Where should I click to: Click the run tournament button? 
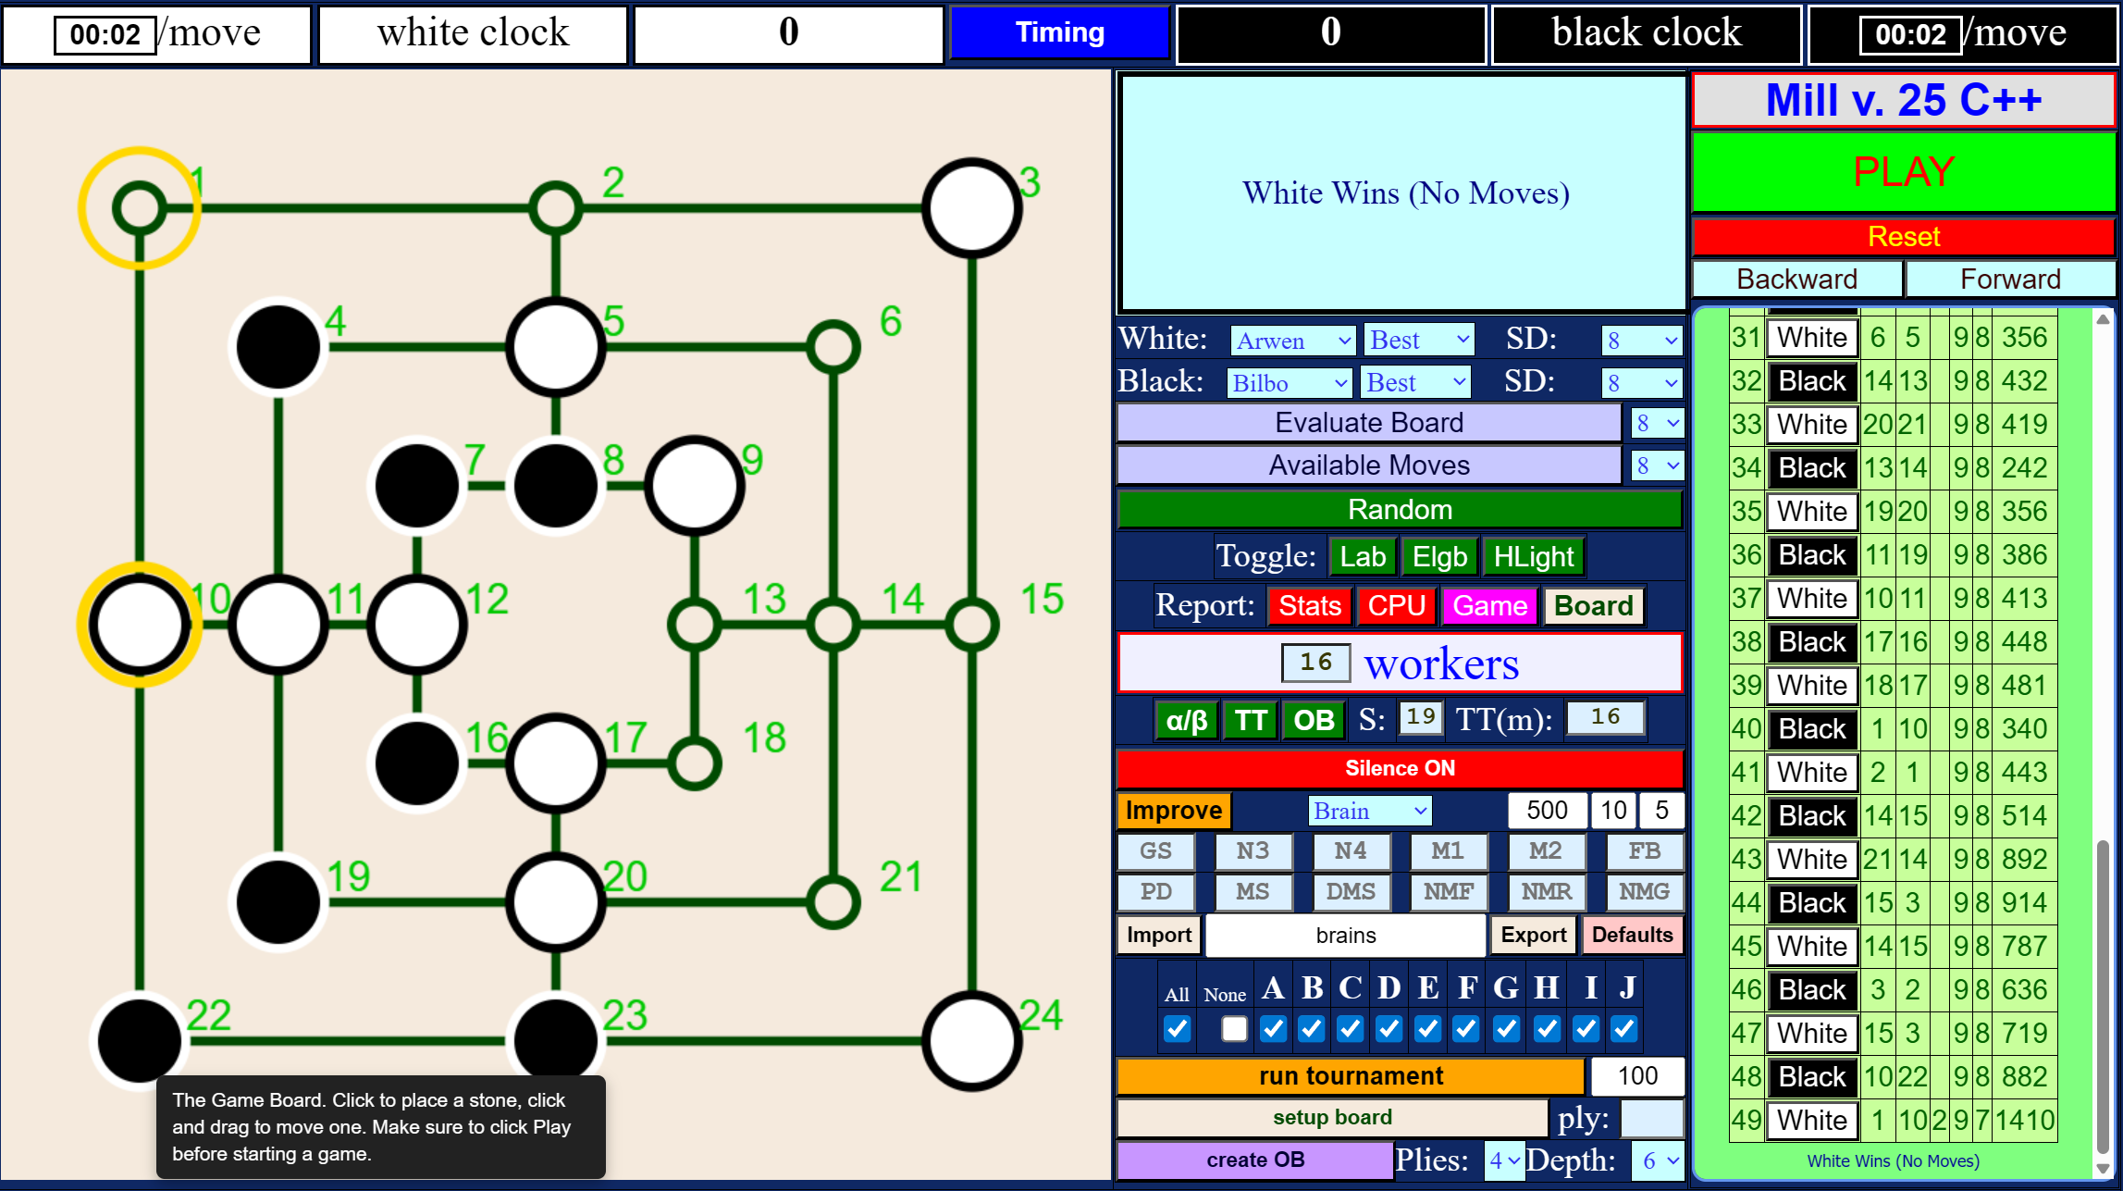click(1350, 1075)
